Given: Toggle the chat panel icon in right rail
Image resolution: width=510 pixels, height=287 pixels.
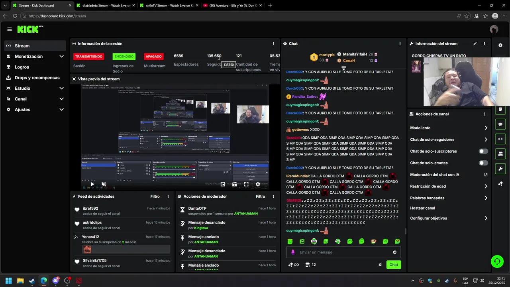Looking at the screenshot, I should [x=500, y=124].
